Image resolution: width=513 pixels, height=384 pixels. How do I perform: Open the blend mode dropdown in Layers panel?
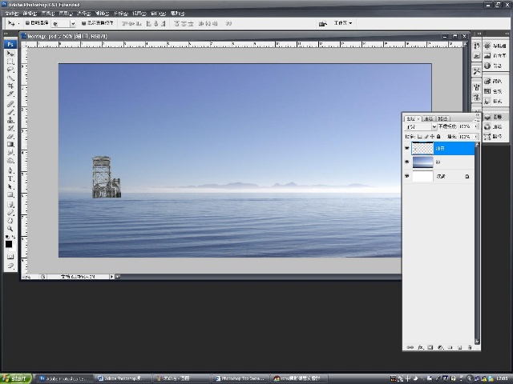421,126
